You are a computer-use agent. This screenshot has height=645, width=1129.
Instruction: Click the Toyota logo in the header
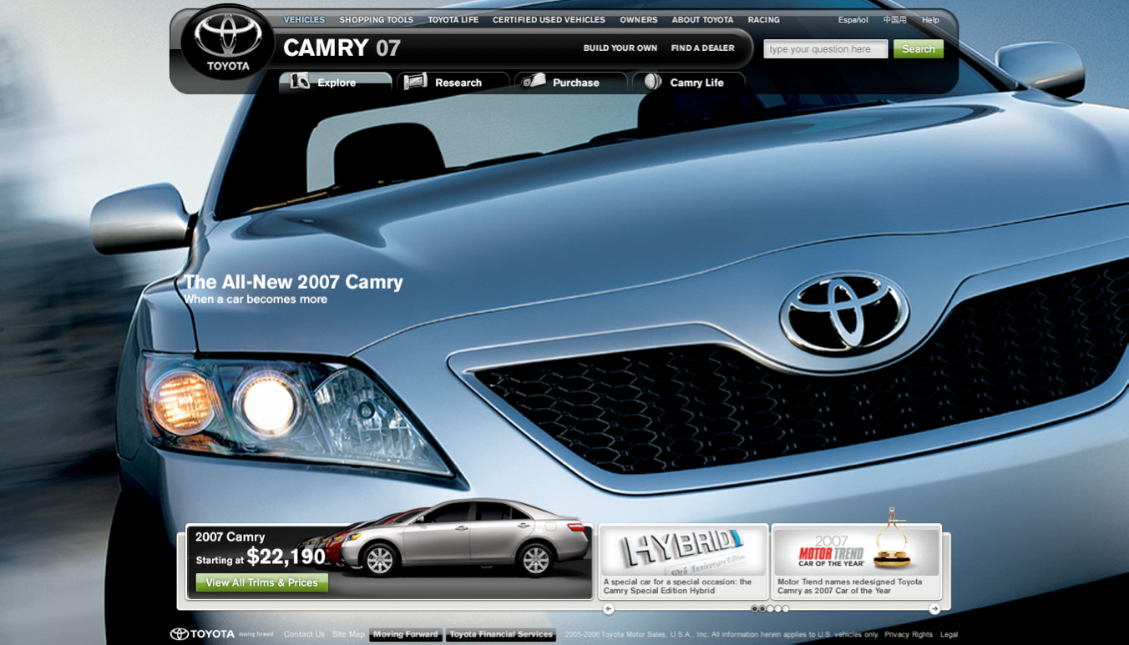[x=228, y=42]
